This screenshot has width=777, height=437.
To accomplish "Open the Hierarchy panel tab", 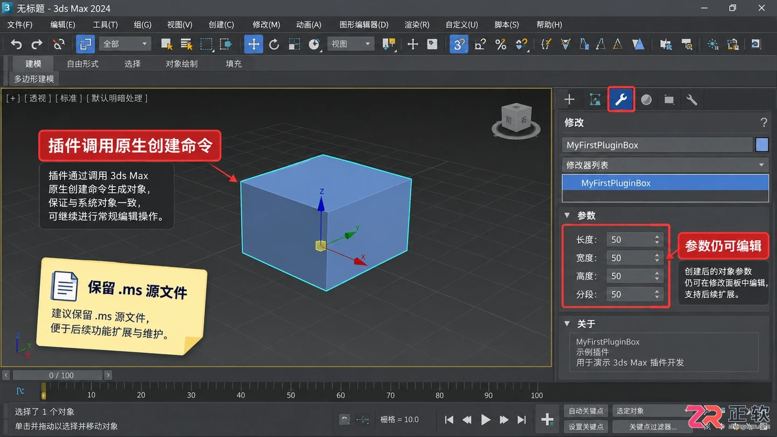I will pos(595,99).
